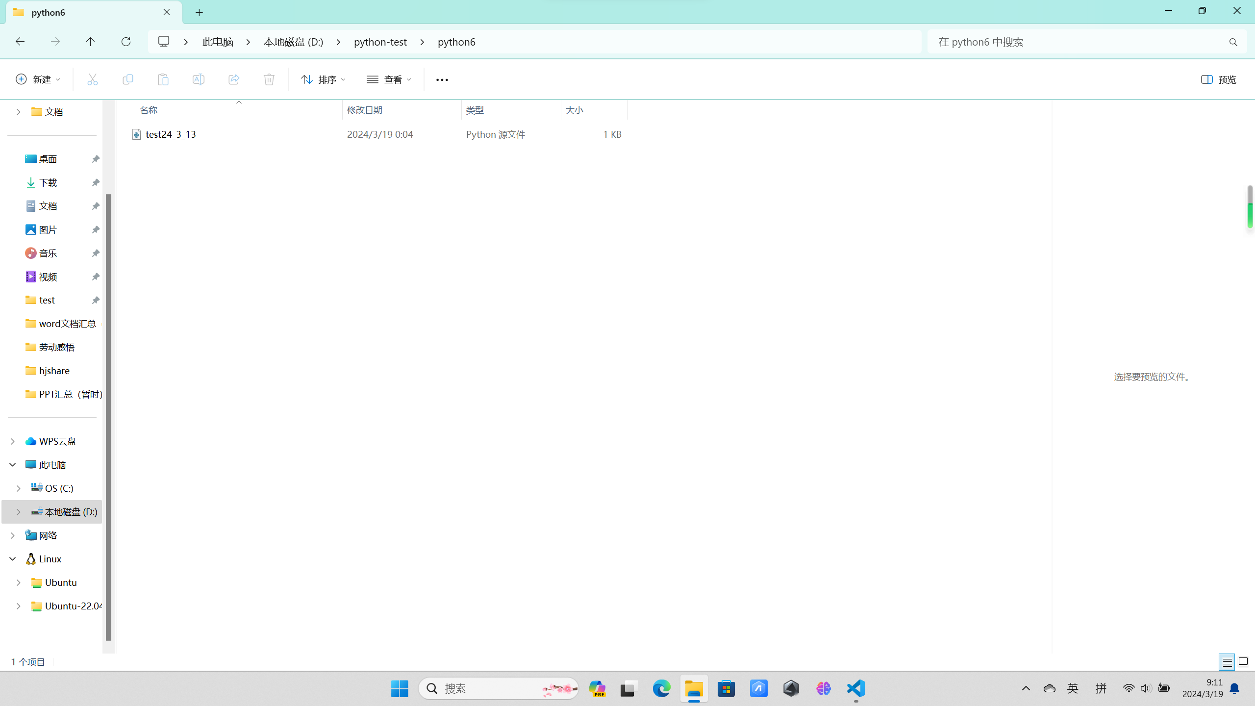Collapse the Linux tree node
The width and height of the screenshot is (1255, 706).
[x=13, y=559]
